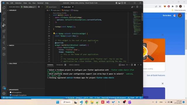The width and height of the screenshot is (187, 105).
Task: Click errors and warnings status bar item
Action: (x=8, y=98)
